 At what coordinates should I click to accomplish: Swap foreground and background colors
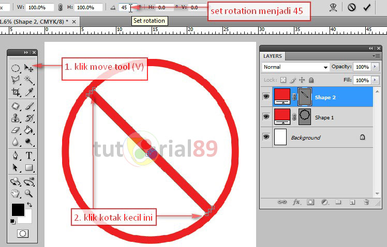29,204
